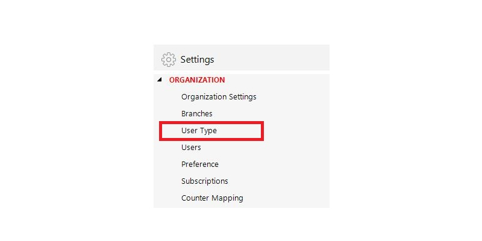Select the Users menu entry
The width and height of the screenshot is (482, 241).
tap(191, 148)
